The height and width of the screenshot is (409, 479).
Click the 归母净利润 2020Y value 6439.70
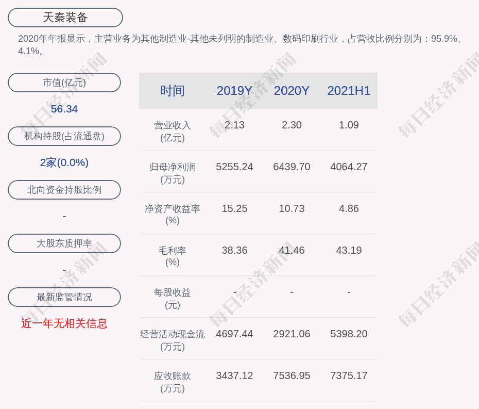click(292, 167)
